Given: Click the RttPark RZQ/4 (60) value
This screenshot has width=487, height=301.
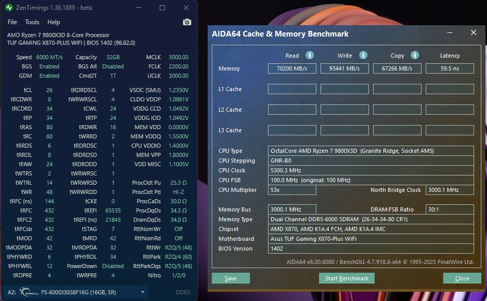Looking at the screenshot, I should pyautogui.click(x=178, y=257).
